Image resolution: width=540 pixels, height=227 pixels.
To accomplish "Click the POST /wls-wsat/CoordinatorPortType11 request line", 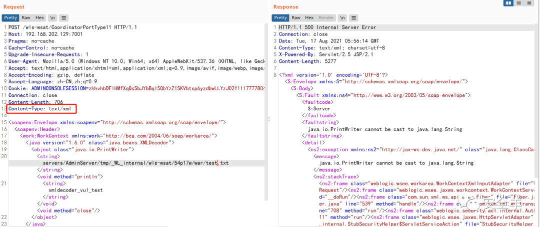I will click(73, 27).
